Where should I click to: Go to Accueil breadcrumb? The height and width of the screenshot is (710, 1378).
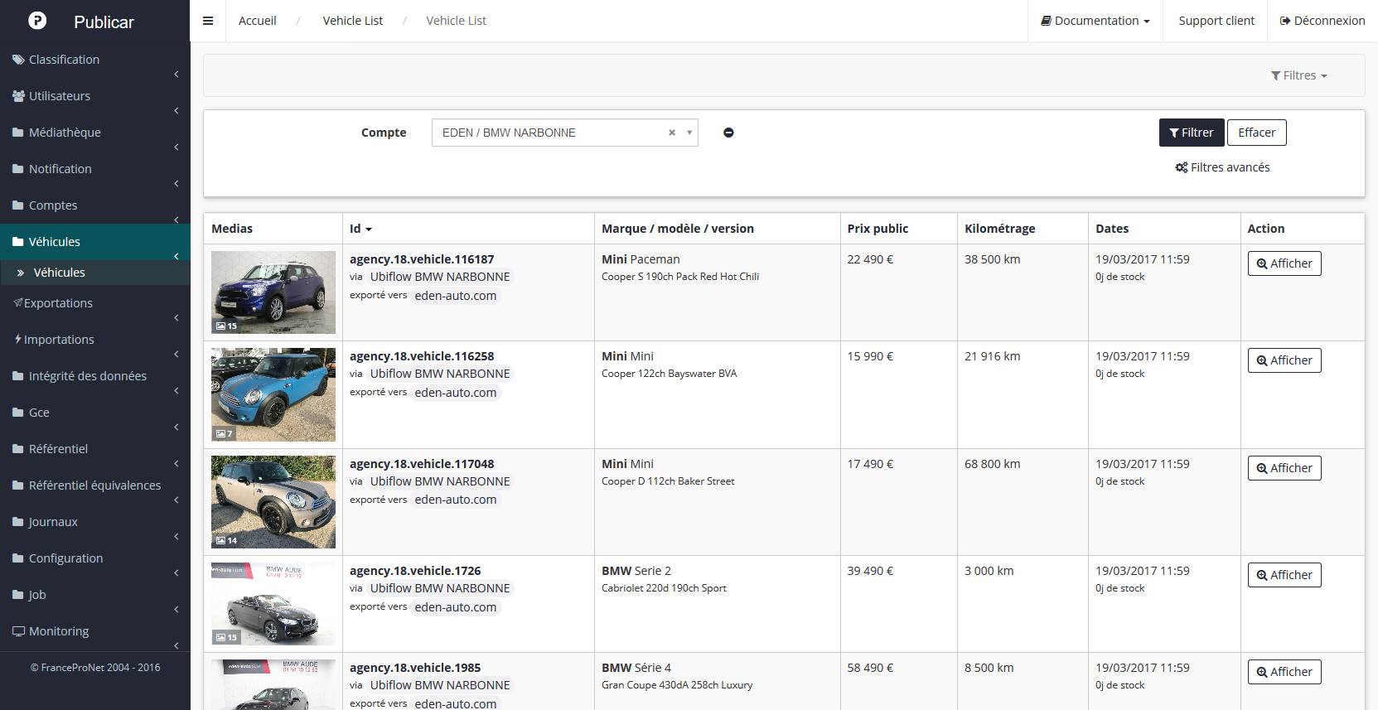pyautogui.click(x=258, y=21)
